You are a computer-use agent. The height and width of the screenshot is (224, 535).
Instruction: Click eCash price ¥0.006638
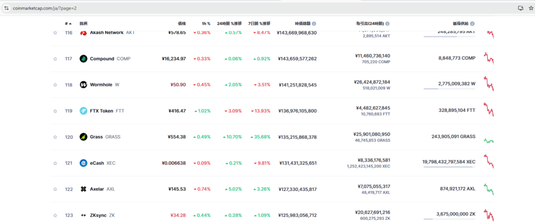point(174,163)
